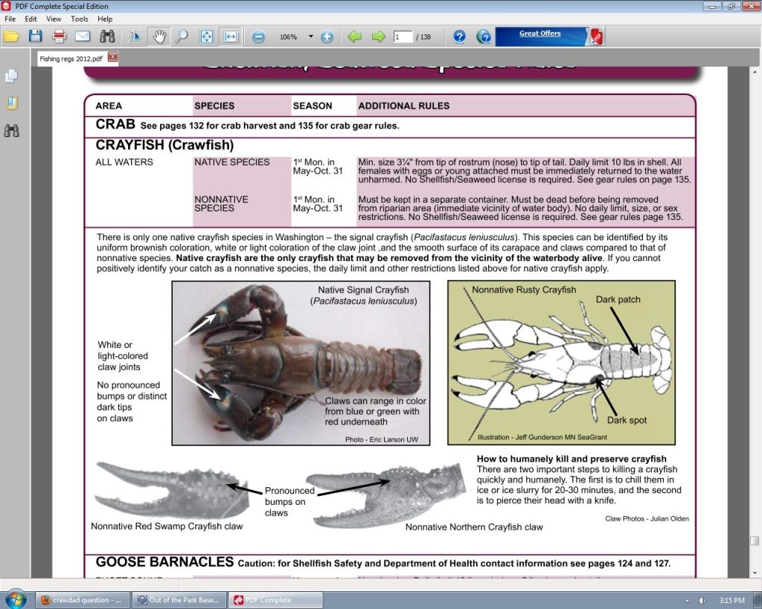Image resolution: width=762 pixels, height=609 pixels.
Task: Go to previous page with left green arrow
Action: (355, 36)
